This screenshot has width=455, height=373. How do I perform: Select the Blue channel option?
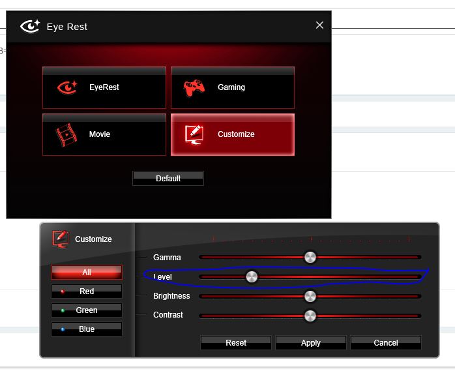(87, 329)
